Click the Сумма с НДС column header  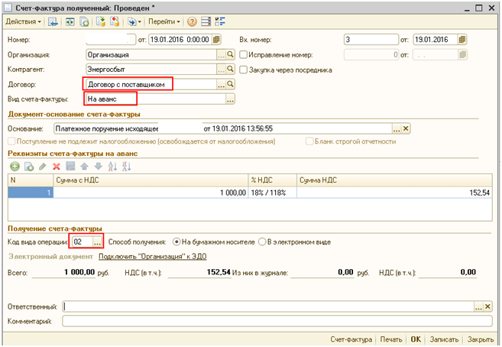coord(151,180)
